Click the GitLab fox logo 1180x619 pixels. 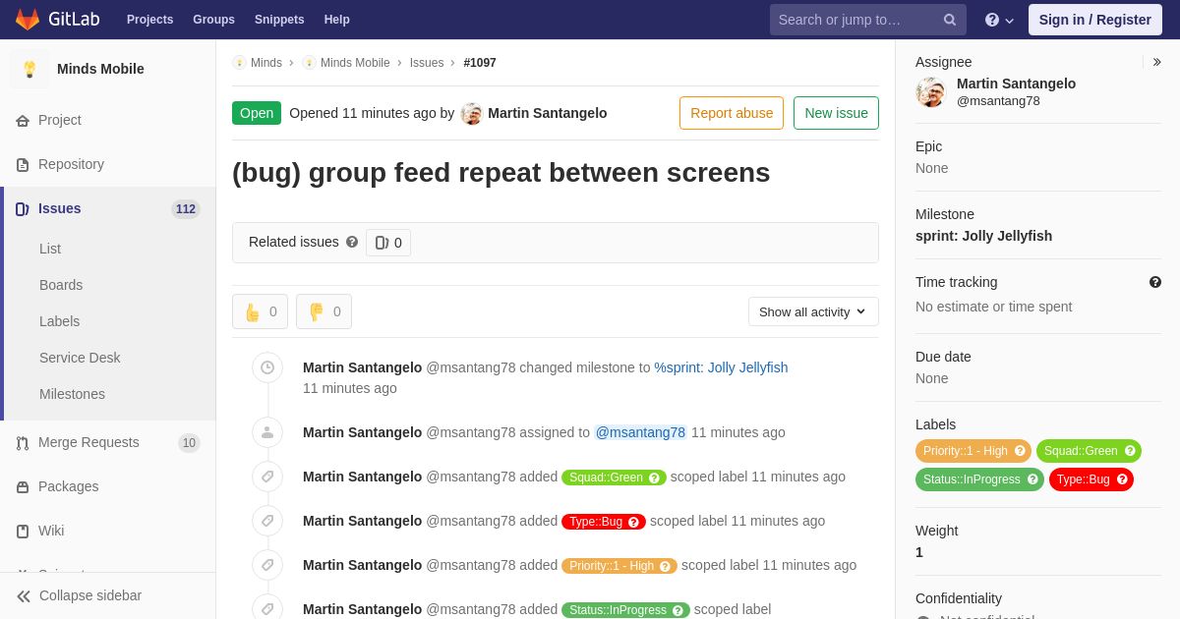[28, 20]
